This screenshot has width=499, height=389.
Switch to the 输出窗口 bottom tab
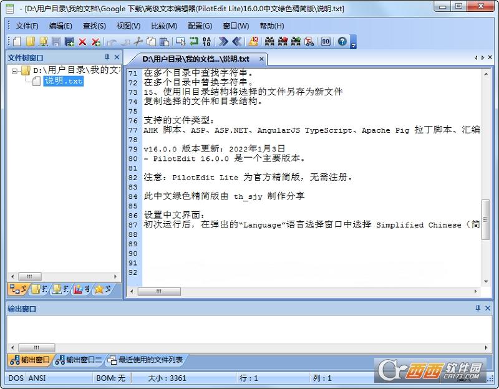pyautogui.click(x=29, y=360)
